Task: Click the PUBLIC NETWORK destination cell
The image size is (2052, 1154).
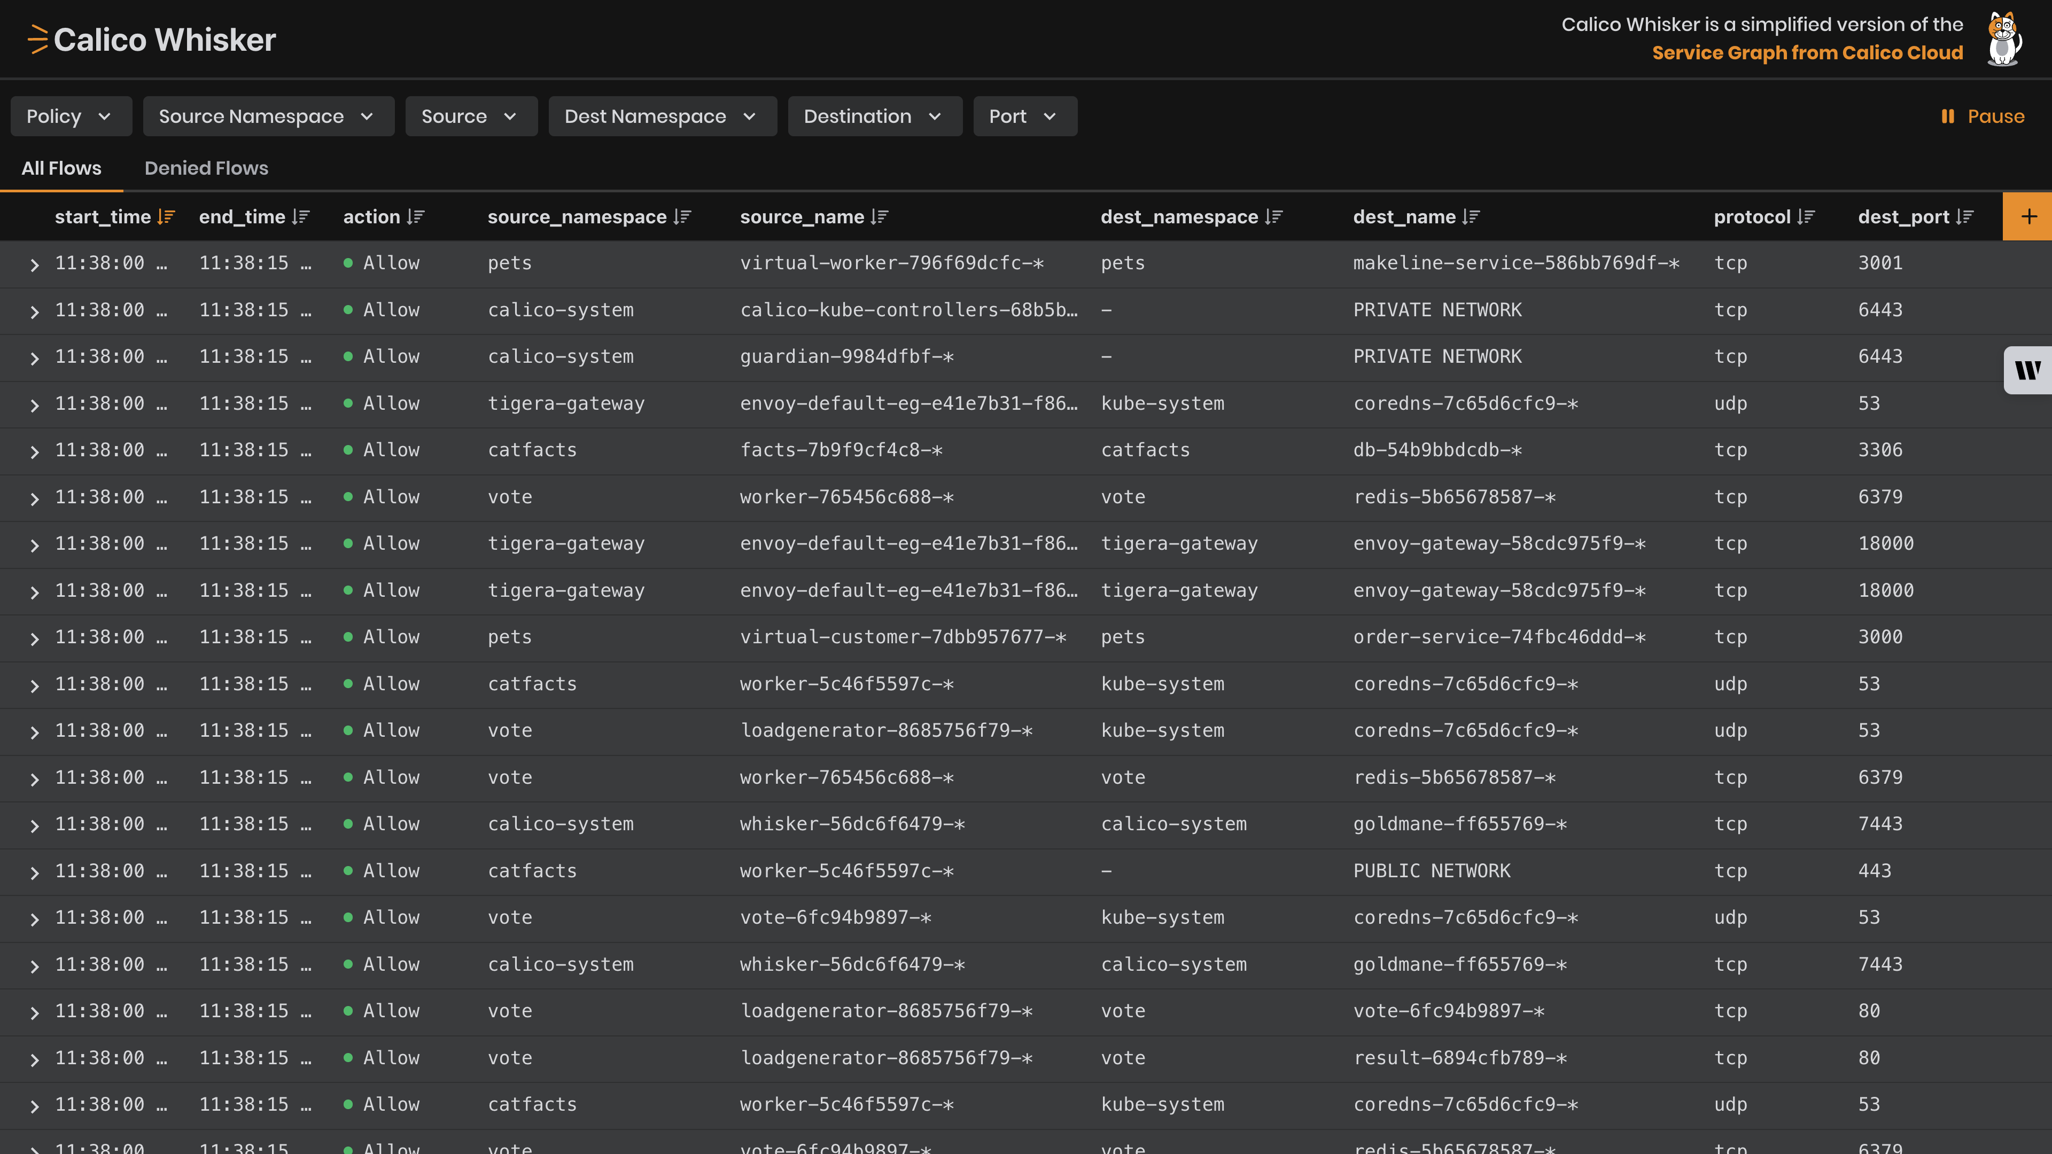Action: [1432, 870]
